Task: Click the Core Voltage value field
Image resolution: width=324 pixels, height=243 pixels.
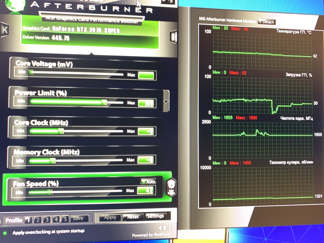Action: click(146, 75)
